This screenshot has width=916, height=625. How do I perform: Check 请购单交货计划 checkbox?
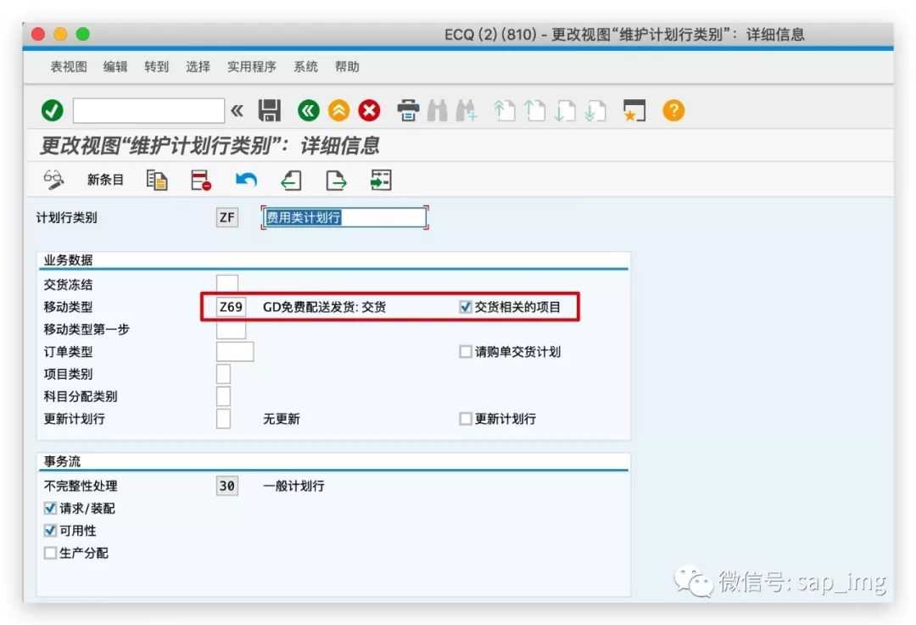point(466,352)
